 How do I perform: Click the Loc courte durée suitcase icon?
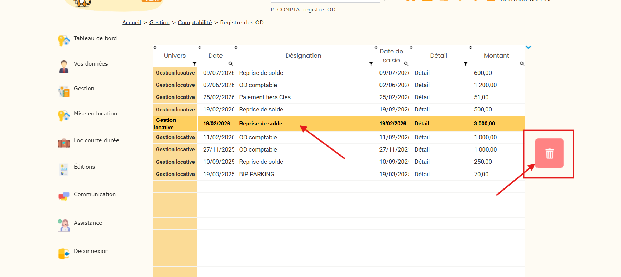pyautogui.click(x=64, y=143)
